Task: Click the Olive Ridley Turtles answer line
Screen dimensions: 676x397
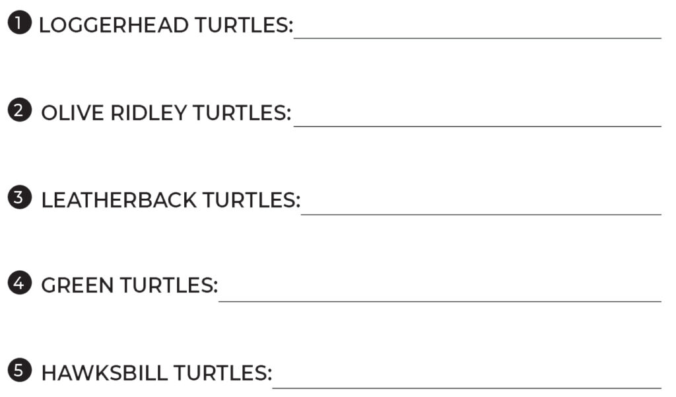Action: [x=477, y=126]
